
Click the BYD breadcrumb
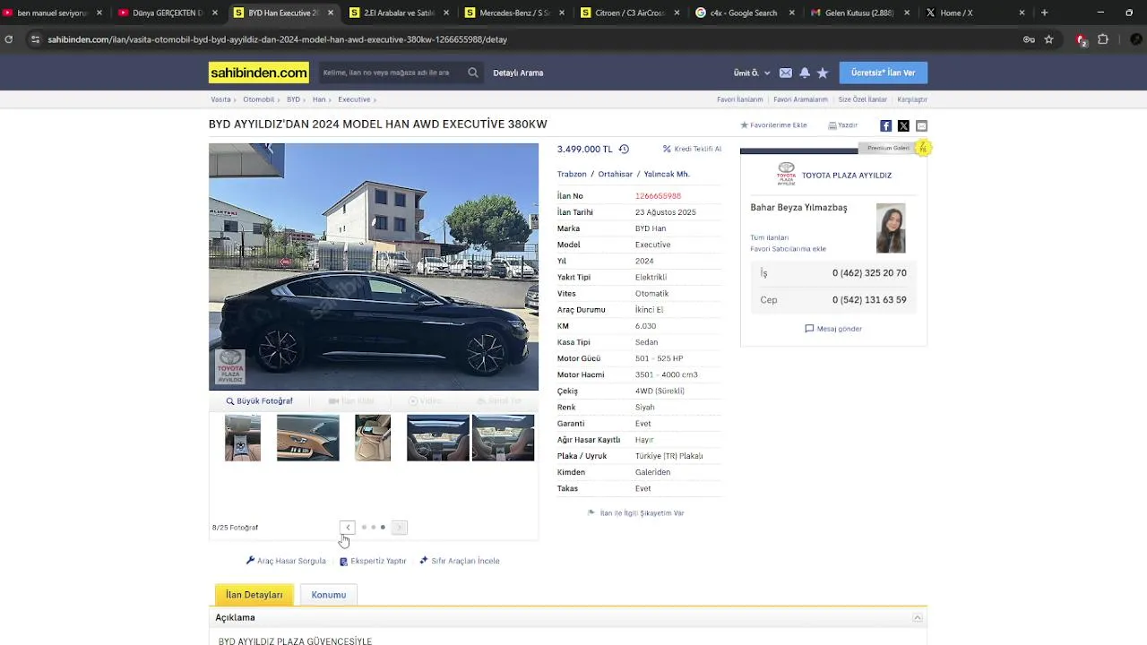click(293, 99)
